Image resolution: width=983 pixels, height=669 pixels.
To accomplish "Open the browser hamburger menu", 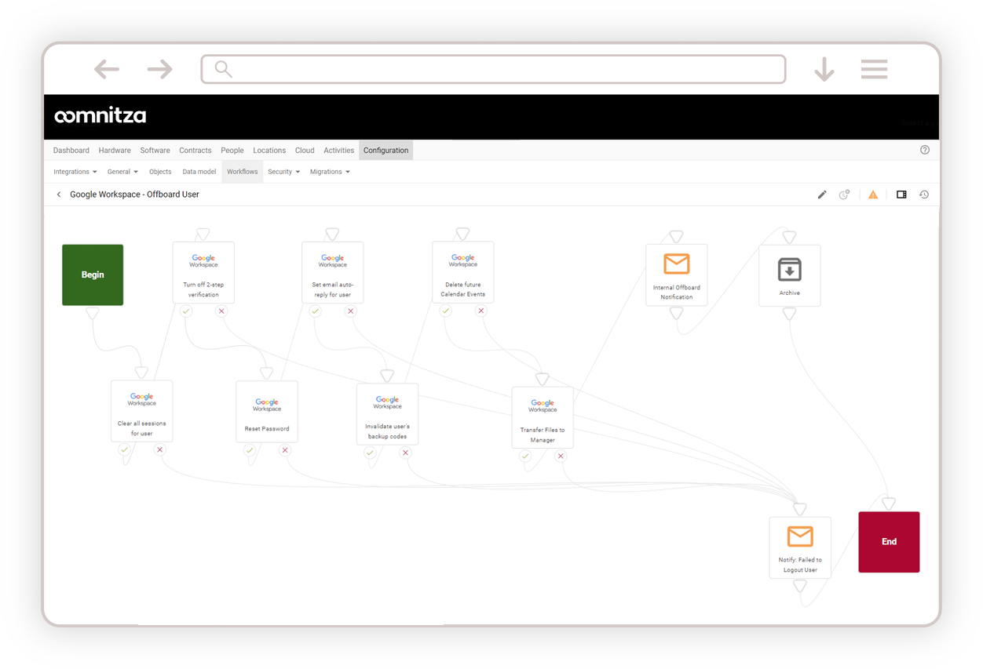I will tap(874, 69).
